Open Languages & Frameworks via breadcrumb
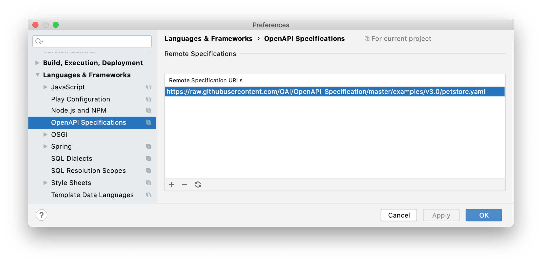The width and height of the screenshot is (542, 264). point(208,38)
